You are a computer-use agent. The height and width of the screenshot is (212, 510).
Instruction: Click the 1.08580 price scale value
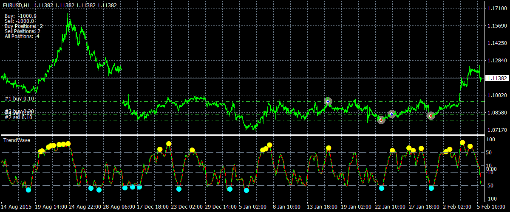(496, 113)
